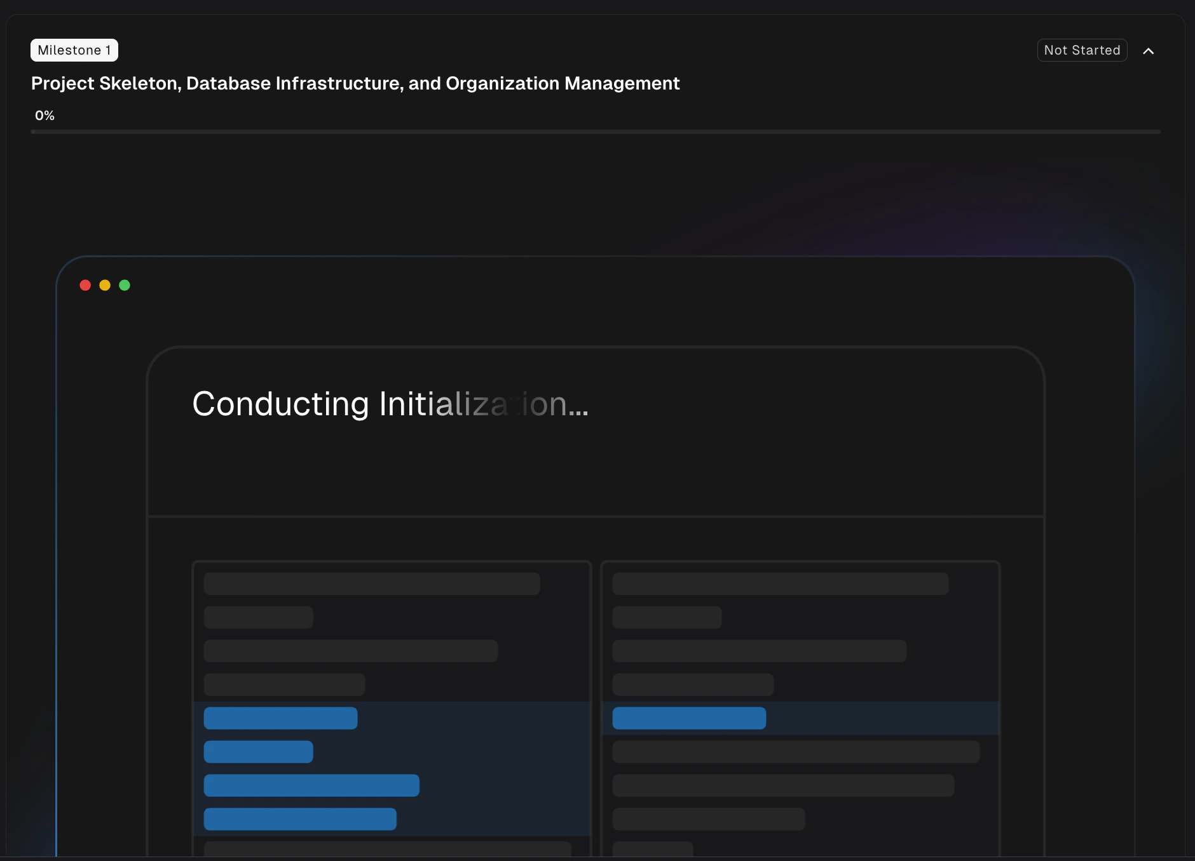Select the first blue highlighted bar in left panel
The image size is (1195, 861).
280,717
